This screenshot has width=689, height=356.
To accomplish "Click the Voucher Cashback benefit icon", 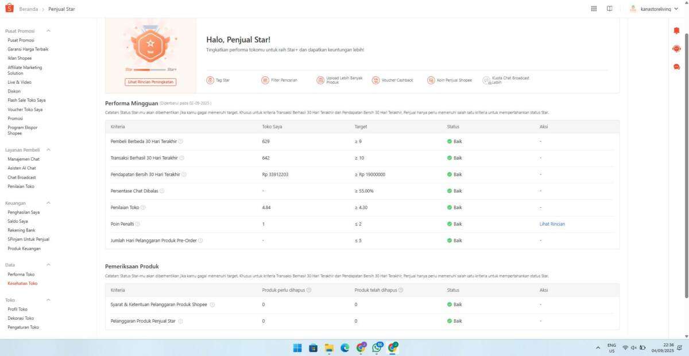I will (376, 80).
